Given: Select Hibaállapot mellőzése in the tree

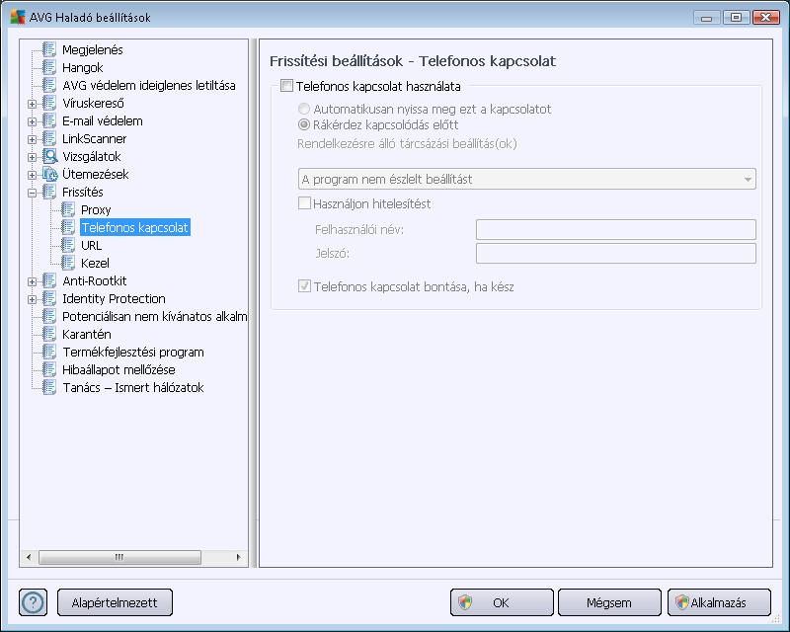Looking at the screenshot, I should click(x=118, y=370).
